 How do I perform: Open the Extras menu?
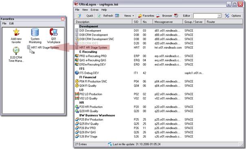point(94,10)
